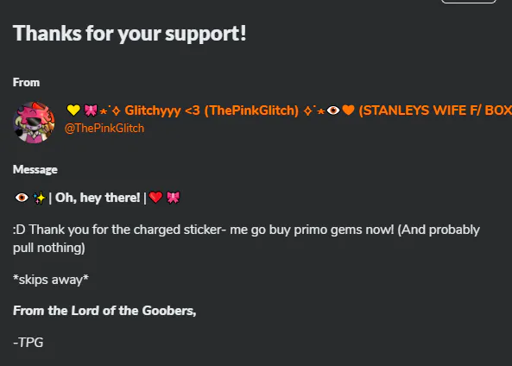
Task: Click the eye emoji starting the message
Action: (22, 198)
